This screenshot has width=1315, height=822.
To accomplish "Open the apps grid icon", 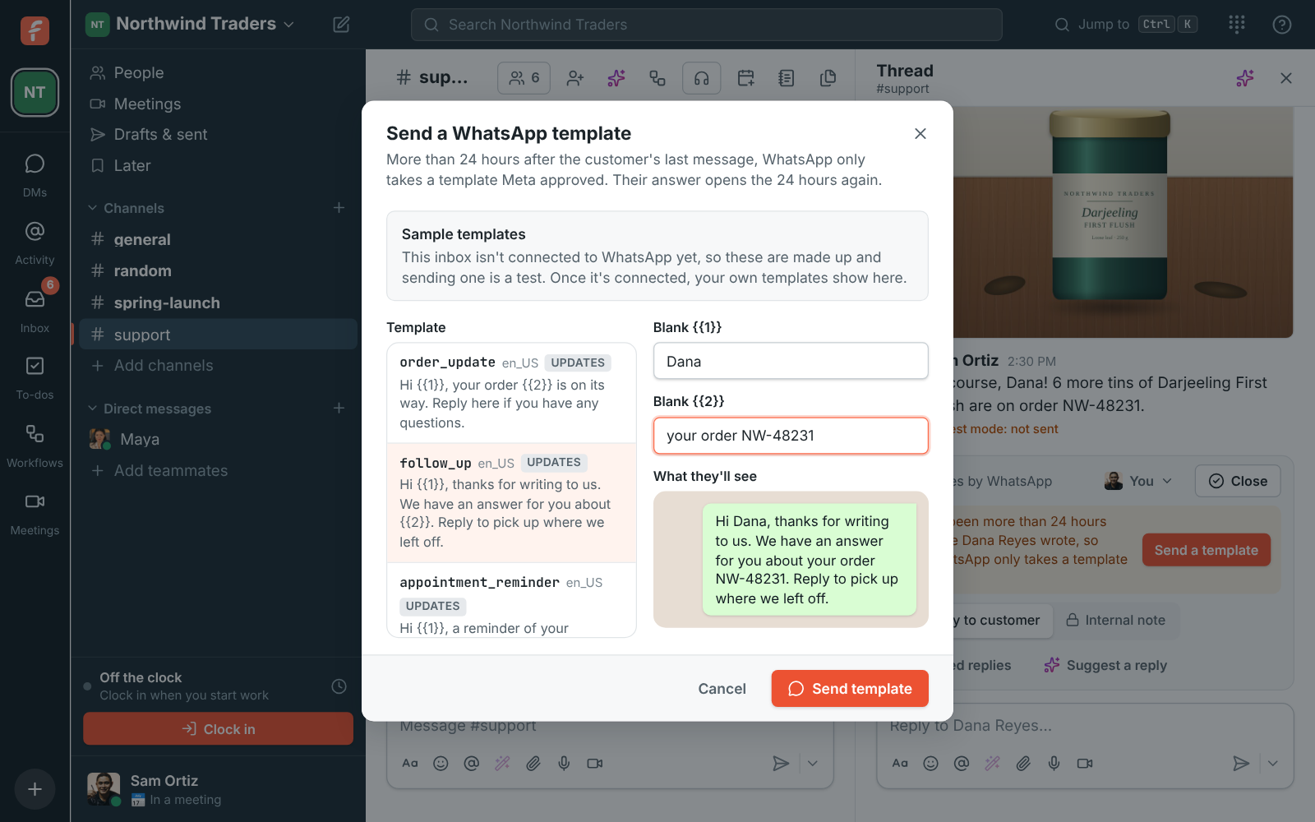I will (1237, 25).
